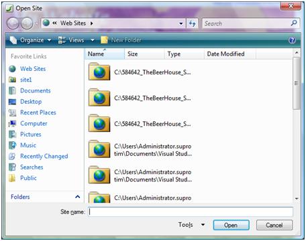Sort by the Type column header
This screenshot has width=306, height=241.
point(185,54)
